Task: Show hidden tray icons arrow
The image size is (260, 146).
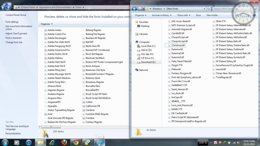Action: point(211,143)
